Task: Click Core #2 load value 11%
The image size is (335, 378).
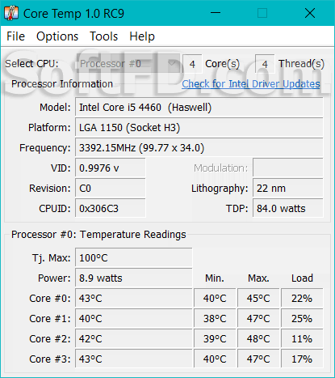Action: [302, 339]
